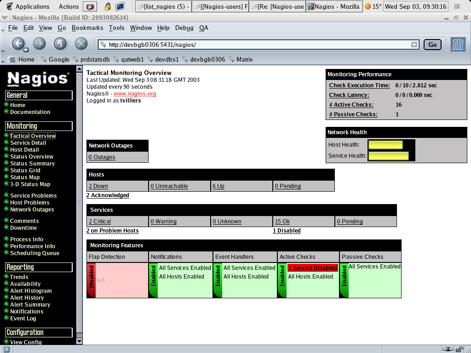471x353 pixels.
Task: Collapse the navigation toolbar using its grippy
Action: tap(3, 44)
